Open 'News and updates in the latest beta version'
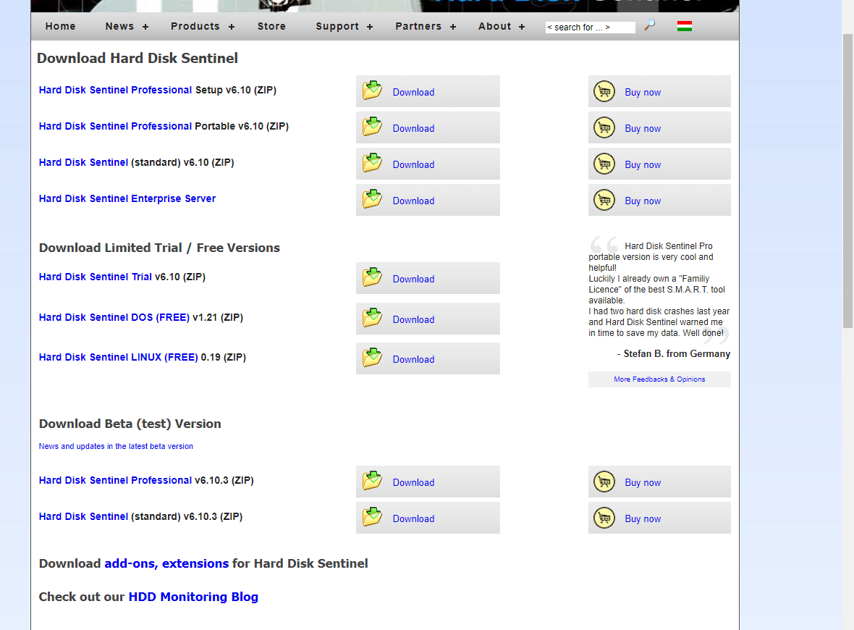The image size is (854, 630). tap(116, 446)
